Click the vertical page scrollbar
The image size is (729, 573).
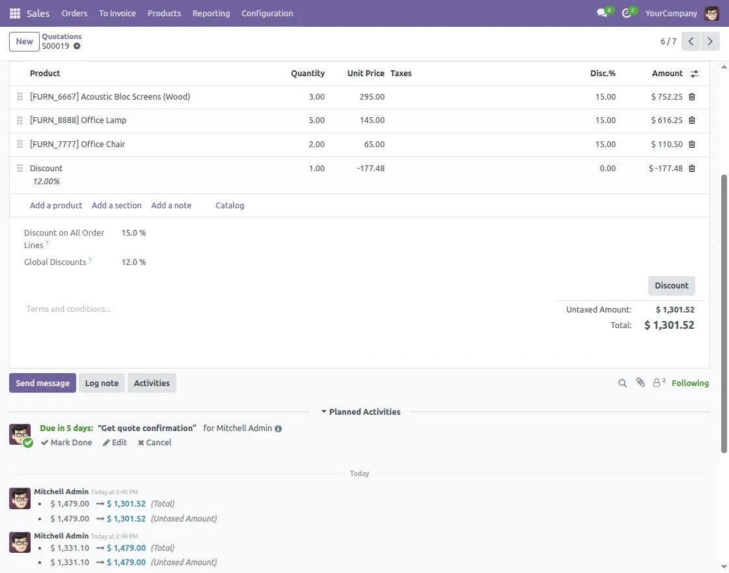coord(724,313)
